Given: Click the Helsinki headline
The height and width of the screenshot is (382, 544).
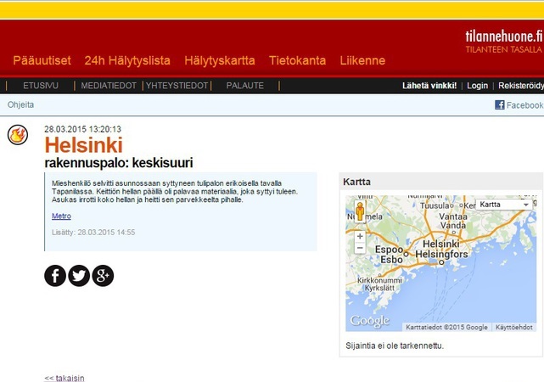Looking at the screenshot, I should pyautogui.click(x=84, y=144).
